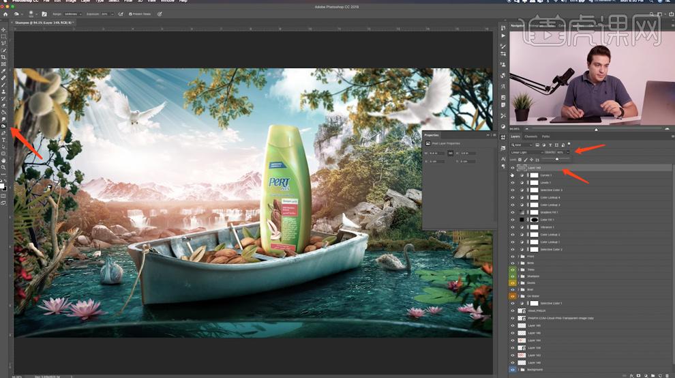Click the Home icon in options bar
Image resolution: width=675 pixels, height=378 pixels.
[5, 14]
